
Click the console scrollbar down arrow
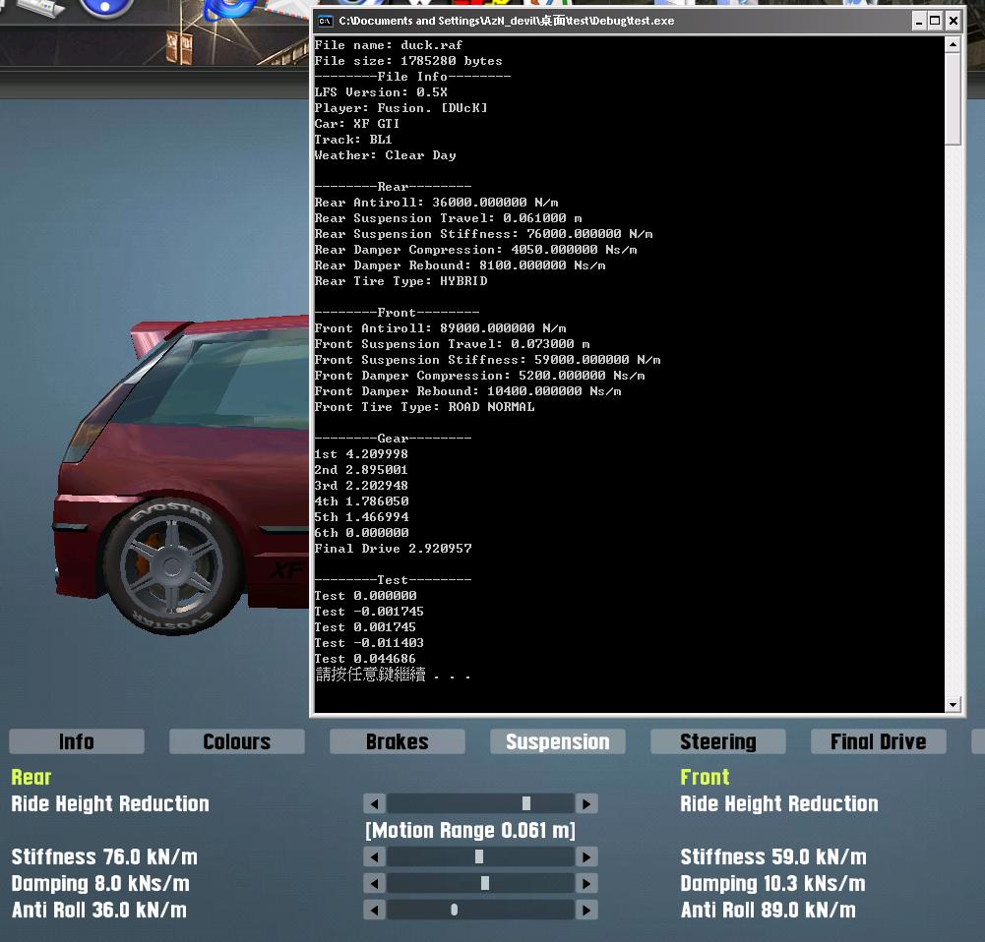[953, 704]
